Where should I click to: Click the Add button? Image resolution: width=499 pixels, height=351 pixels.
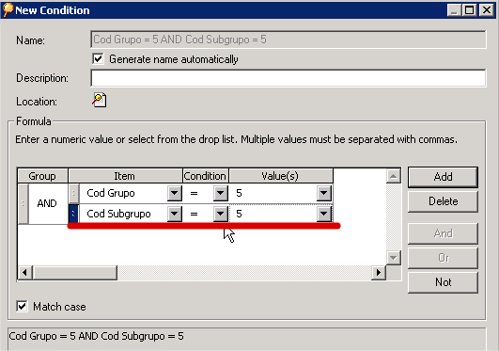coord(443,177)
